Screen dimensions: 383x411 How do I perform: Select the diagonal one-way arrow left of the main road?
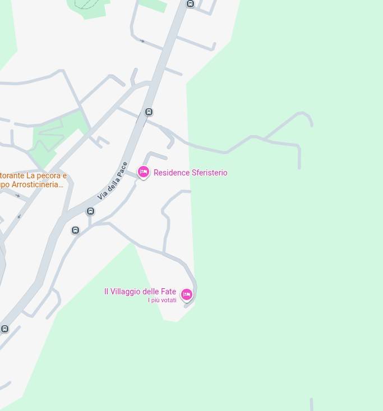tap(19, 216)
